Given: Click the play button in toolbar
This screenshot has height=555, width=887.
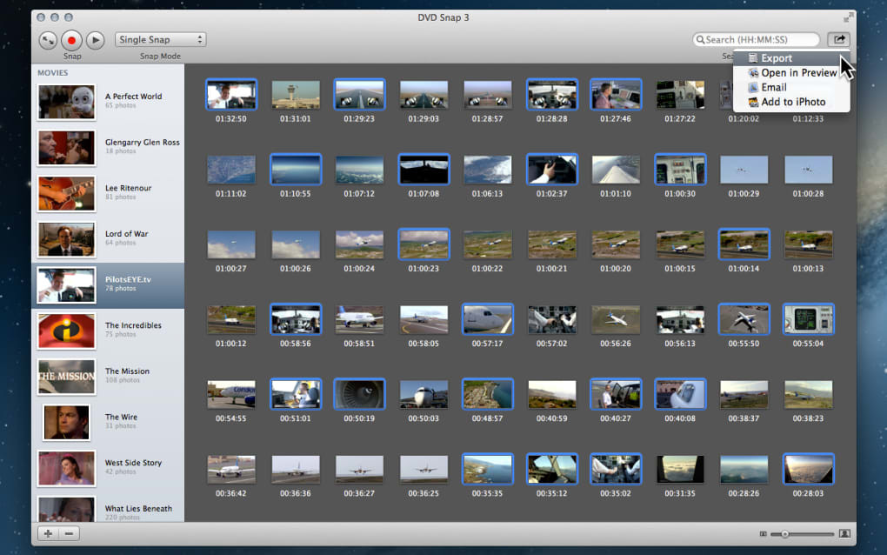Looking at the screenshot, I should 96,40.
